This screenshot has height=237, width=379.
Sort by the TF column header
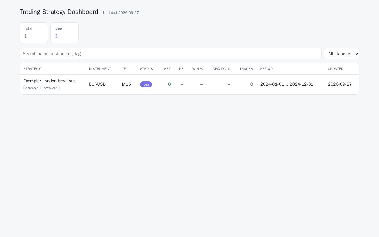pyautogui.click(x=124, y=69)
